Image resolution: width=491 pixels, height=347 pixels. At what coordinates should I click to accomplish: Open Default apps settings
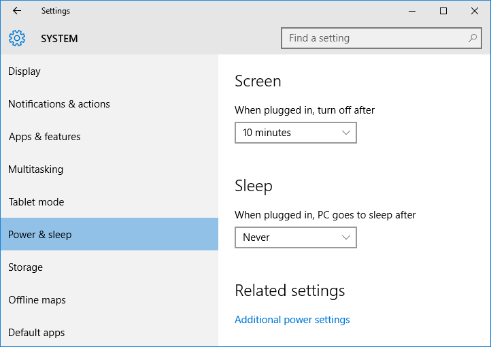(x=109, y=332)
